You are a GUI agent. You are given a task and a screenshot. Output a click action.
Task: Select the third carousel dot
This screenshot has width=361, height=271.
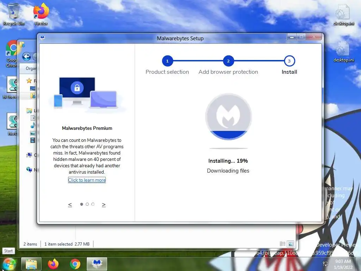point(93,204)
